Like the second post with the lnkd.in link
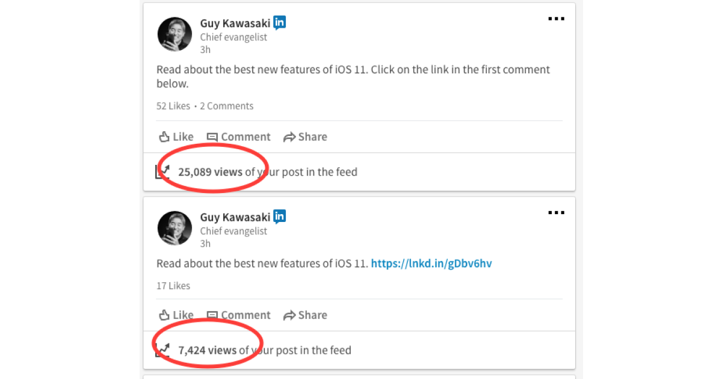The height and width of the screenshot is (379, 722). point(176,315)
